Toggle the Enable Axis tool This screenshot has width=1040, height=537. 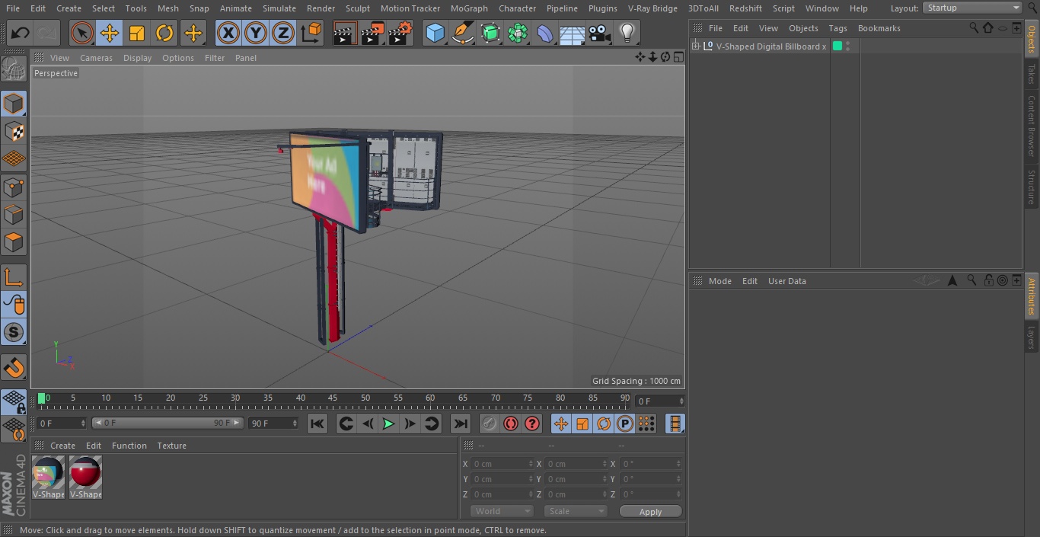tap(14, 276)
